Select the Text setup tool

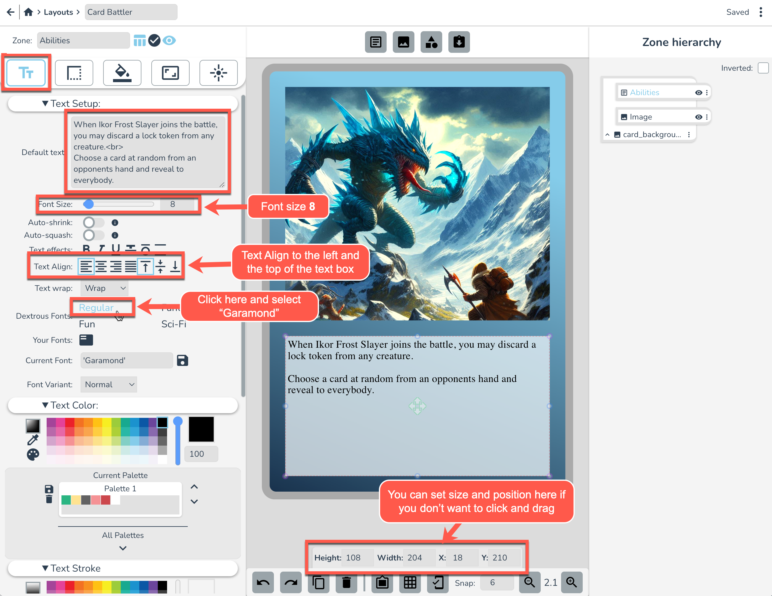(x=26, y=73)
